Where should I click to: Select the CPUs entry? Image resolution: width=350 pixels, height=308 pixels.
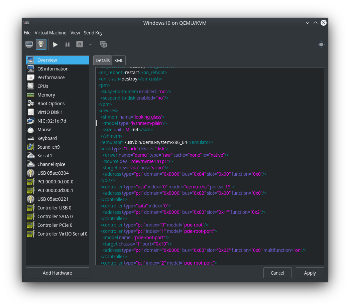point(57,86)
